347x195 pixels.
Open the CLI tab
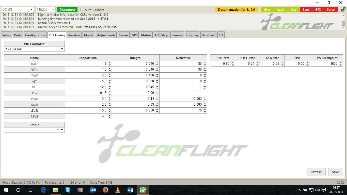[x=221, y=35]
